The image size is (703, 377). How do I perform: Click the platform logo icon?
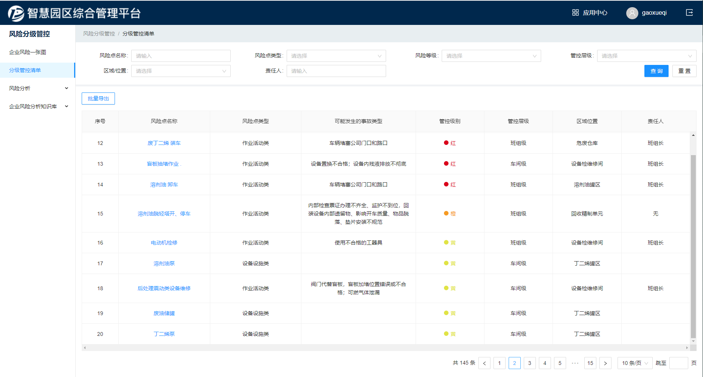[x=16, y=13]
